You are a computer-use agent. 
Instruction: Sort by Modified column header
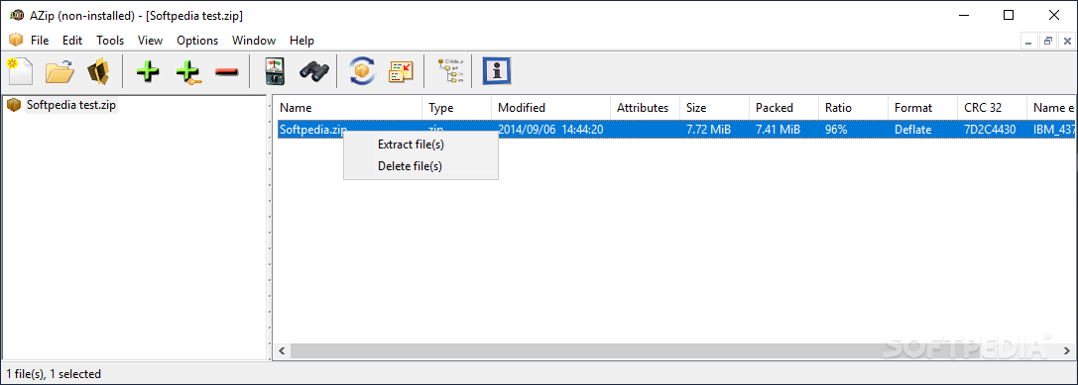(x=550, y=108)
